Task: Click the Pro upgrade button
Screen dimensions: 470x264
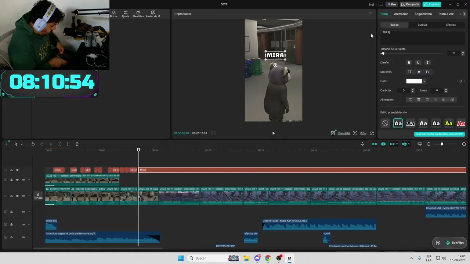Action: [x=391, y=4]
